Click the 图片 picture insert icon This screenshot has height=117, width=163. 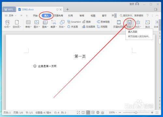pyautogui.click(x=37, y=22)
